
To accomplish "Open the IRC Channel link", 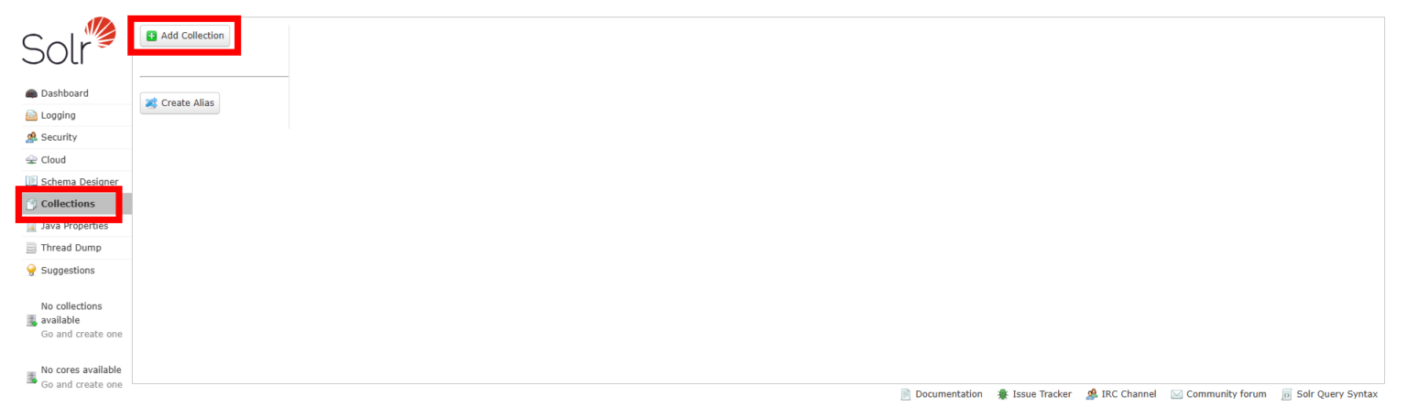I will click(1129, 394).
